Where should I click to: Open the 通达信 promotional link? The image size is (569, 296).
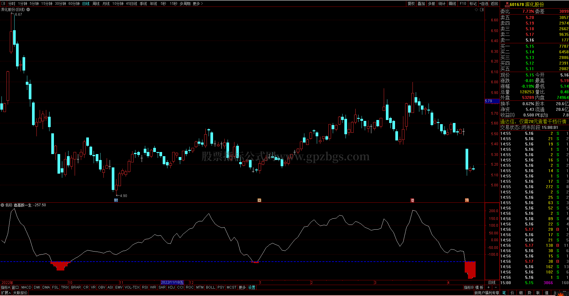tap(533, 121)
